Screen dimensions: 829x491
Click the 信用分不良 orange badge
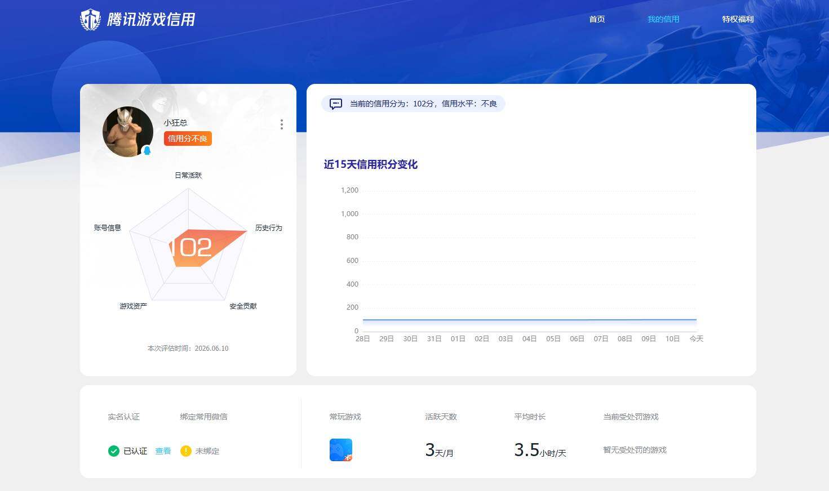[x=188, y=139]
